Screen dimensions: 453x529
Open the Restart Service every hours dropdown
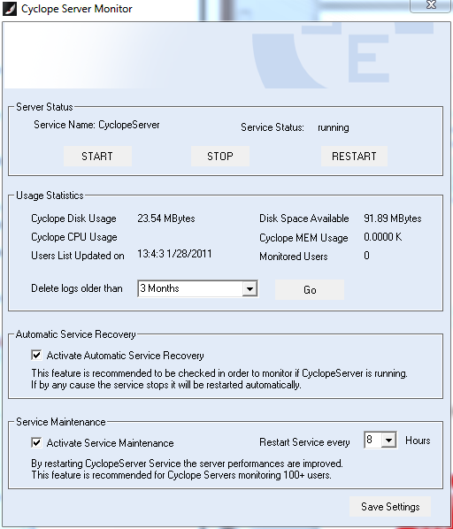point(388,440)
